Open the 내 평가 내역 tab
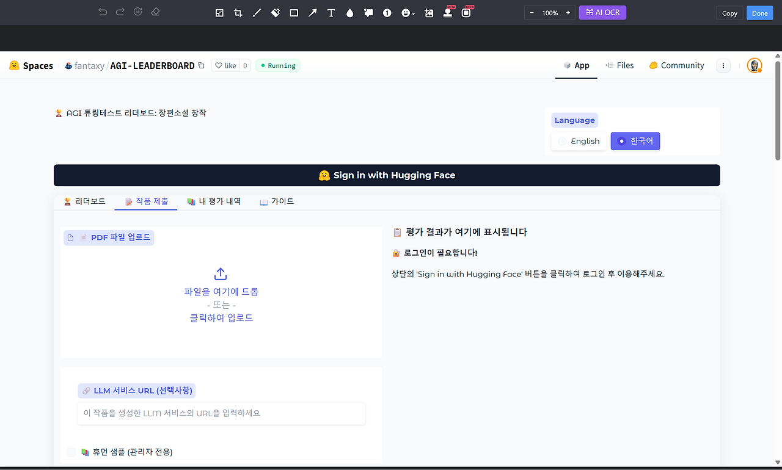This screenshot has height=470, width=782. (214, 201)
